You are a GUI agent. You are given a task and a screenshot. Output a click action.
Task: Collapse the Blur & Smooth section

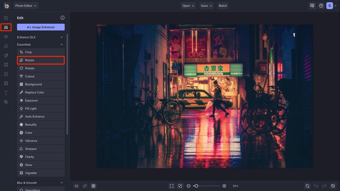coord(41,183)
